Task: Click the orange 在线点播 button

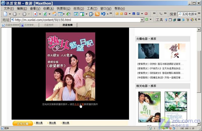Action: pyautogui.click(x=23, y=123)
